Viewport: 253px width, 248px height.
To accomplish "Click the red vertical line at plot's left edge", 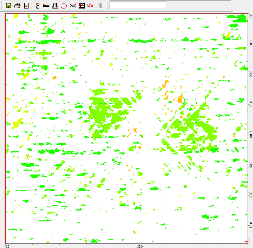I will coord(5,128).
